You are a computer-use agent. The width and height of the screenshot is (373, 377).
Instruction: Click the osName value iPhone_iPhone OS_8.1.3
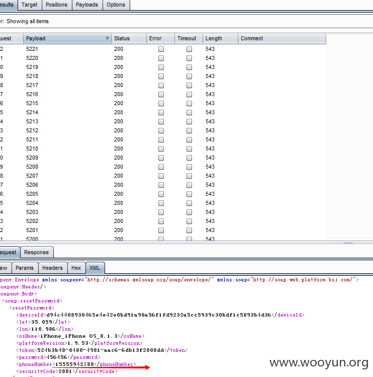[x=79, y=336]
